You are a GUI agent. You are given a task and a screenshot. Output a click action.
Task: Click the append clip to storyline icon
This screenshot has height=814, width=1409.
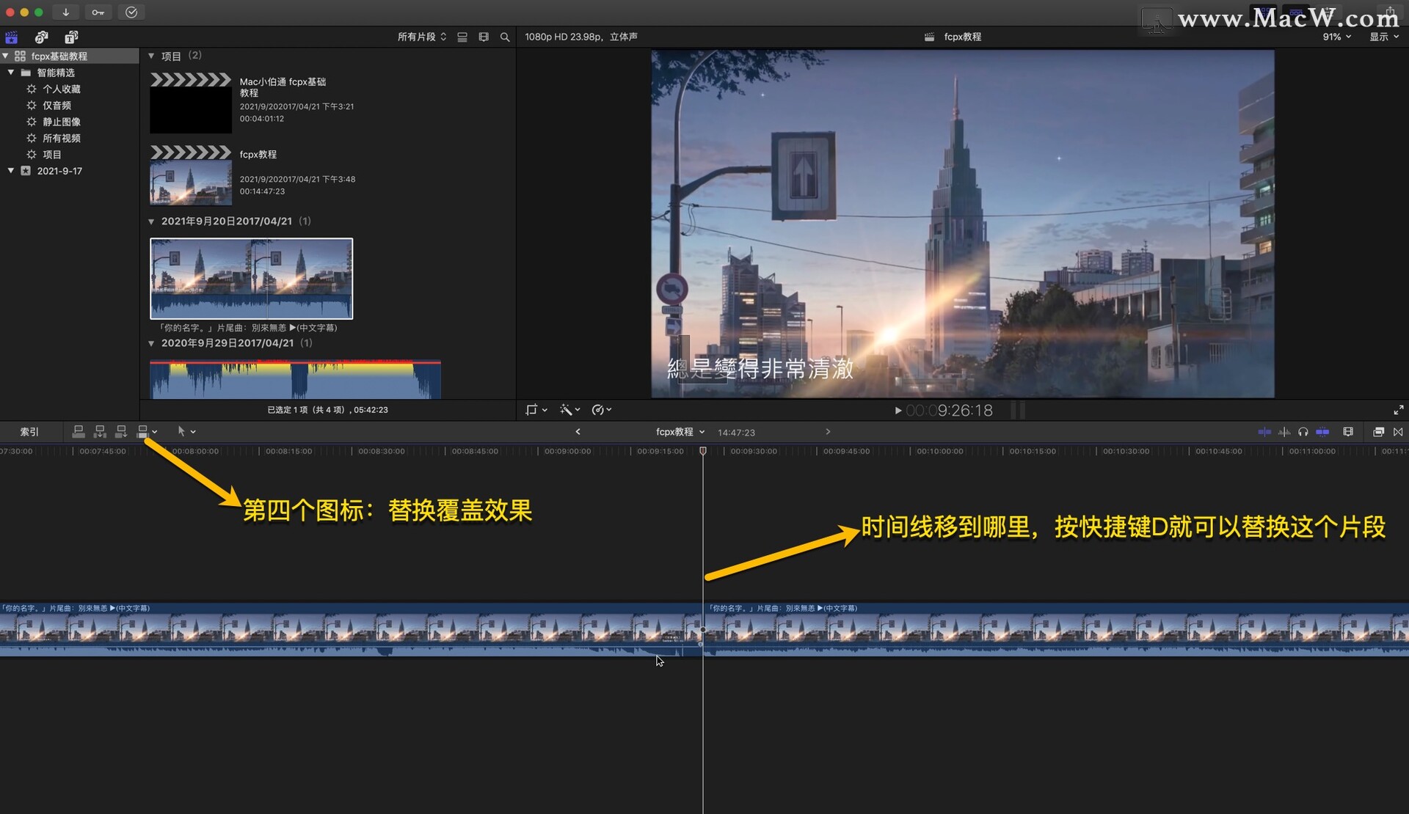pyautogui.click(x=121, y=432)
